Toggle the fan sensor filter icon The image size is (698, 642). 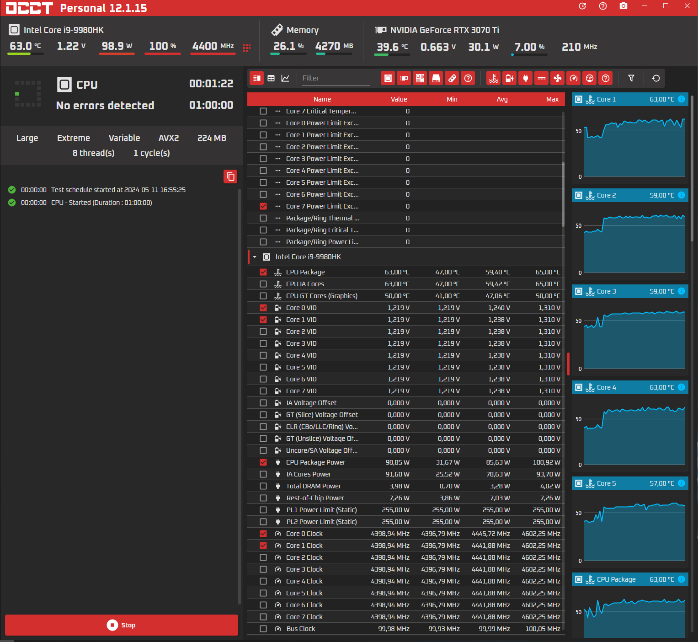[x=558, y=78]
